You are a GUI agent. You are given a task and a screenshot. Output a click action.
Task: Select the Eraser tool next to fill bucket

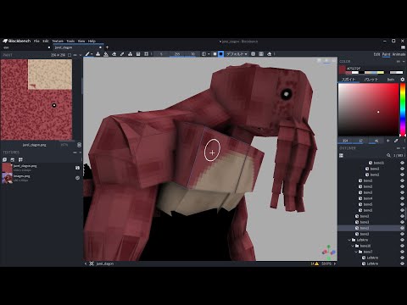click(114, 53)
